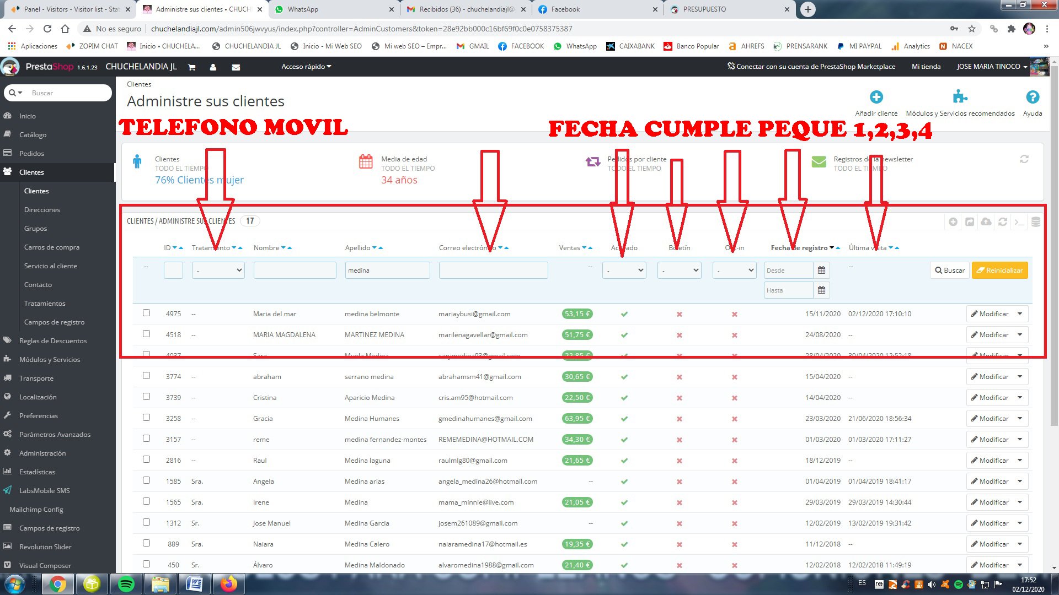
Task: Open calendar picker for Desde date
Action: tap(821, 271)
